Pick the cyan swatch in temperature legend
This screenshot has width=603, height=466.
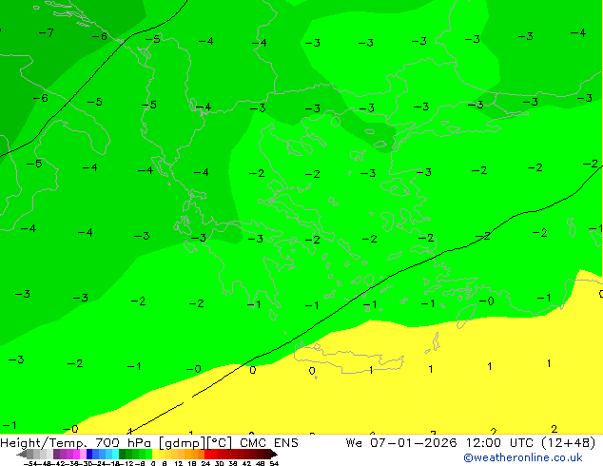115,455
